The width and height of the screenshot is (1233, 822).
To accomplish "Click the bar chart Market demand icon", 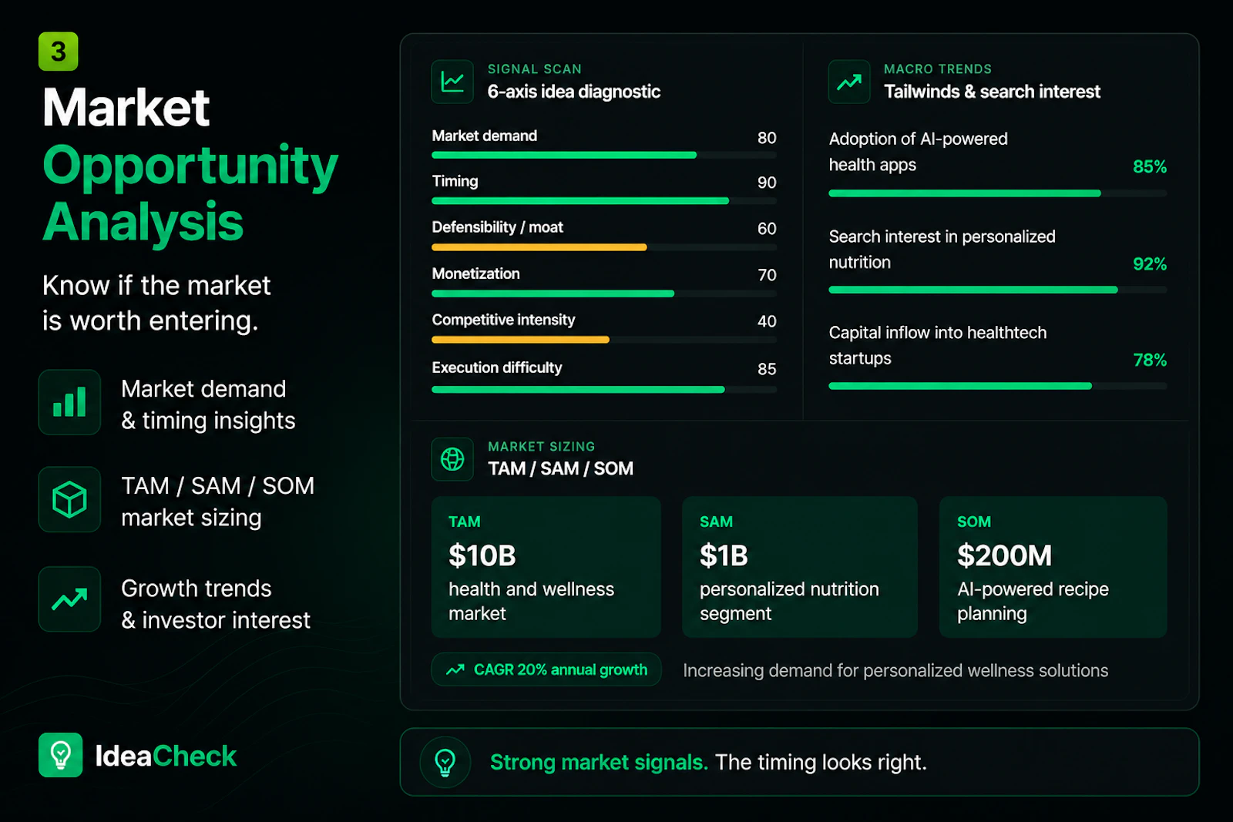I will tap(69, 402).
